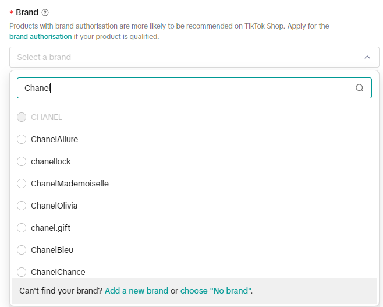Viewport: 383px width, 307px height.
Task: Select the ChanelOlivia brand option
Action: point(22,206)
